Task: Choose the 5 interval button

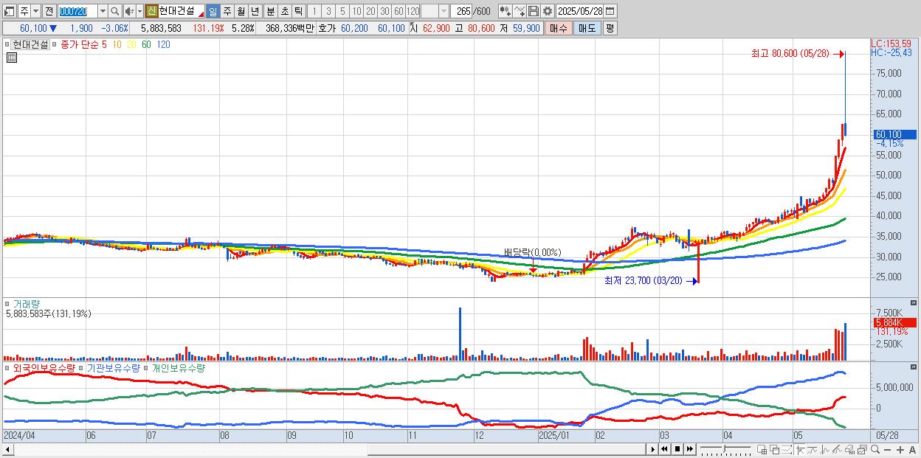Action: [342, 11]
